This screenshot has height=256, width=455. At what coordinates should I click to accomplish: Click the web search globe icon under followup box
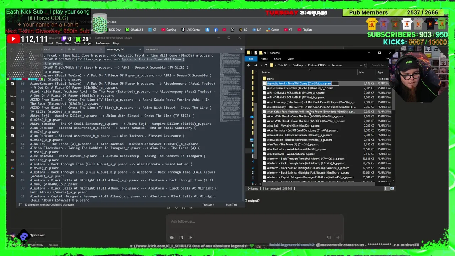[x=172, y=238]
